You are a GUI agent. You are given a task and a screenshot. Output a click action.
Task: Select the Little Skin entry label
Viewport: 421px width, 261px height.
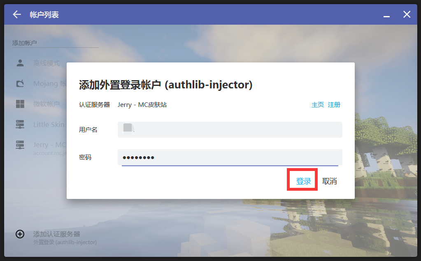[49, 125]
